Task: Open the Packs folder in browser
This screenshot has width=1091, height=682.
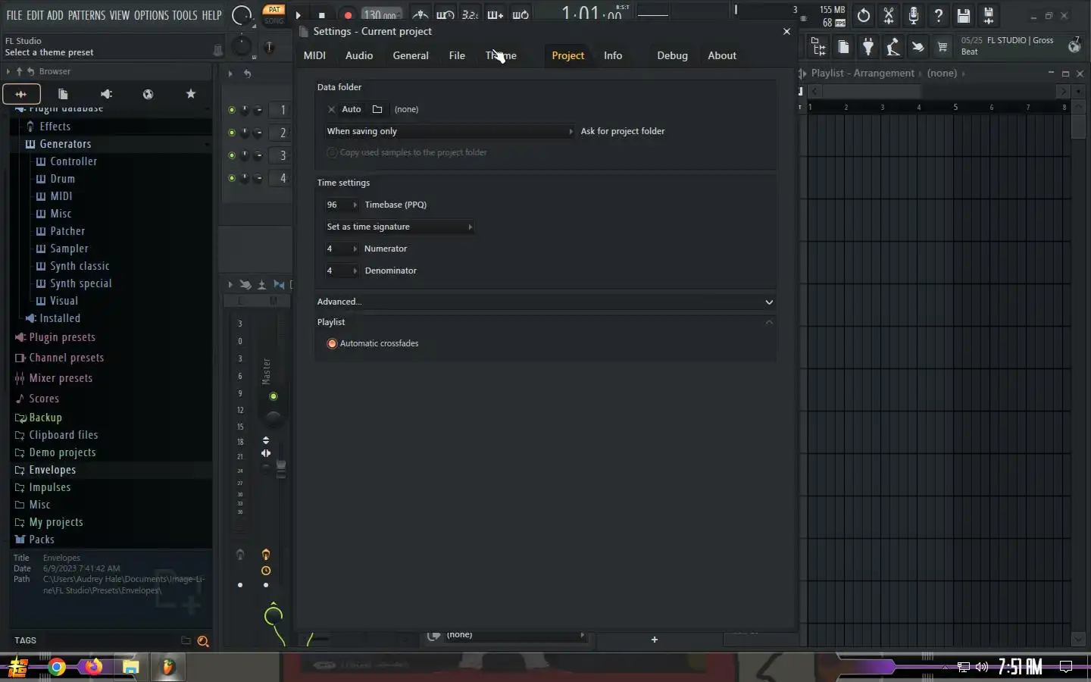Action: (x=42, y=540)
